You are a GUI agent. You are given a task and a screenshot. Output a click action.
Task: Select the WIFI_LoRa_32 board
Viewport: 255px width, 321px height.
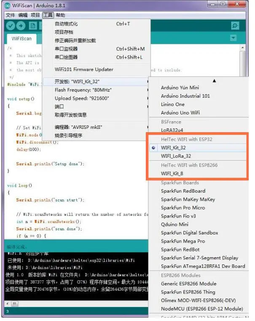click(x=198, y=156)
